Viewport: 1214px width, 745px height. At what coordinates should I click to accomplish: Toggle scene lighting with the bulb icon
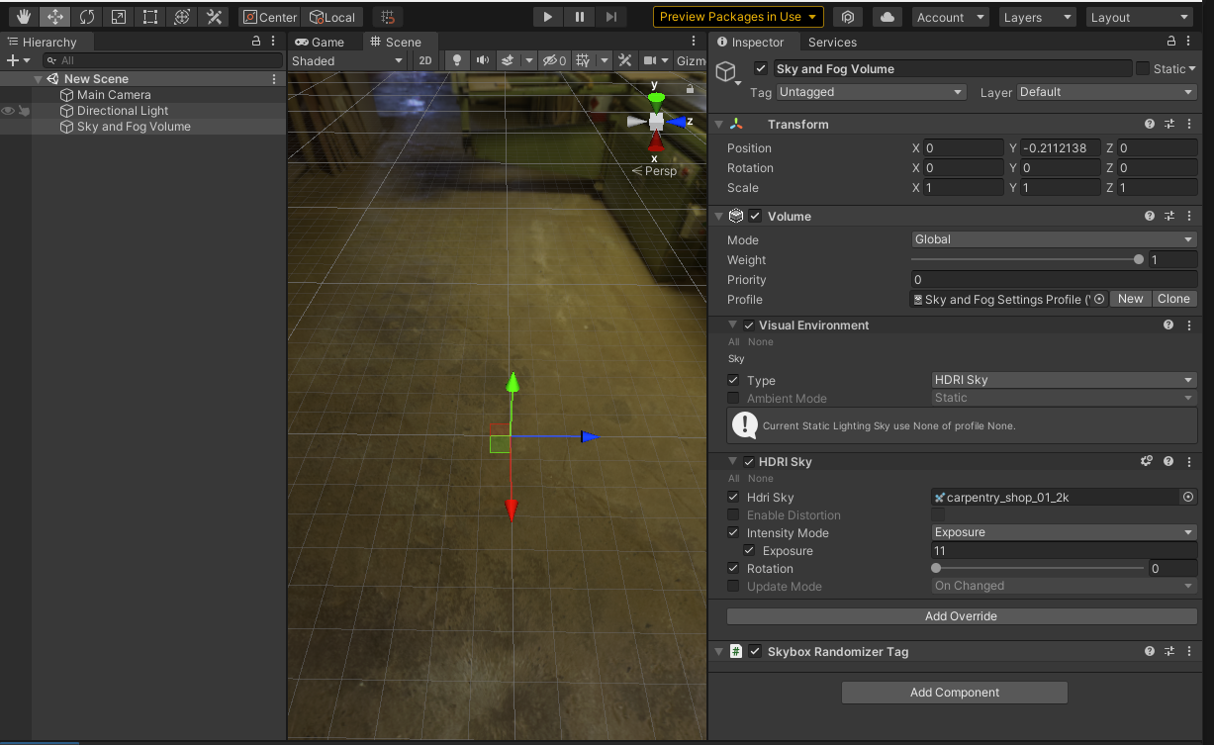click(455, 60)
